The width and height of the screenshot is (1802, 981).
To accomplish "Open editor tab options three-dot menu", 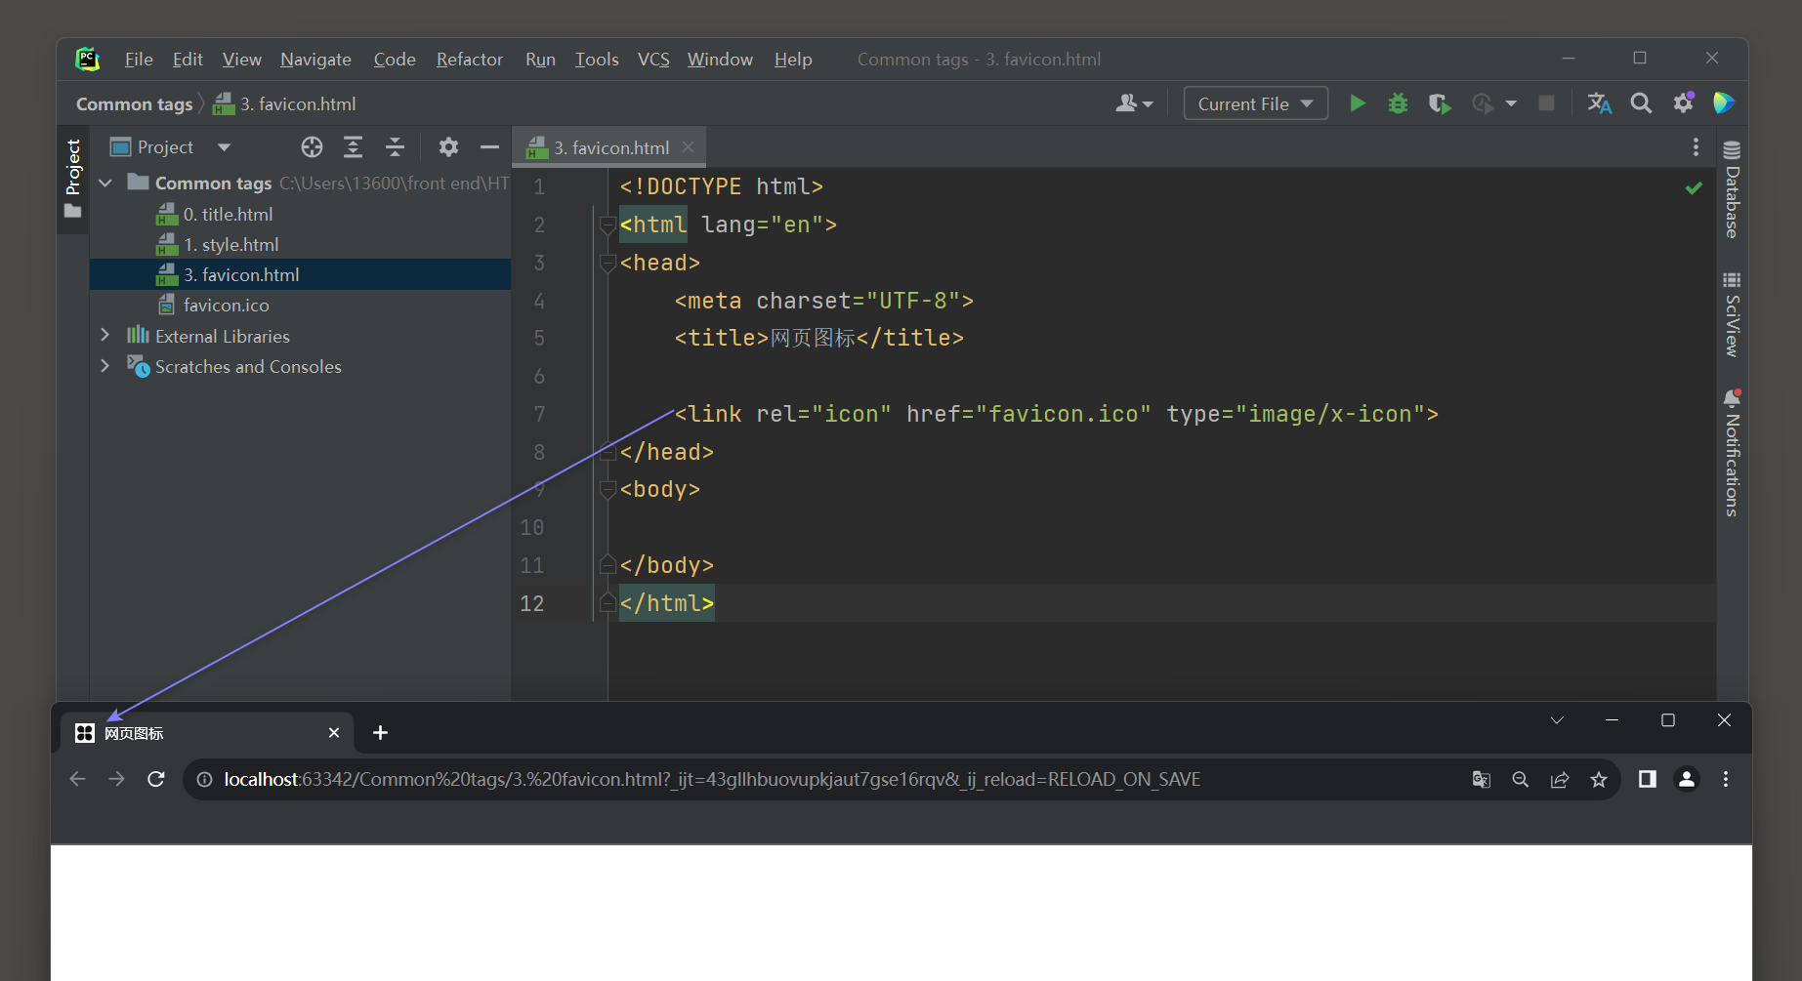I will click(x=1696, y=147).
